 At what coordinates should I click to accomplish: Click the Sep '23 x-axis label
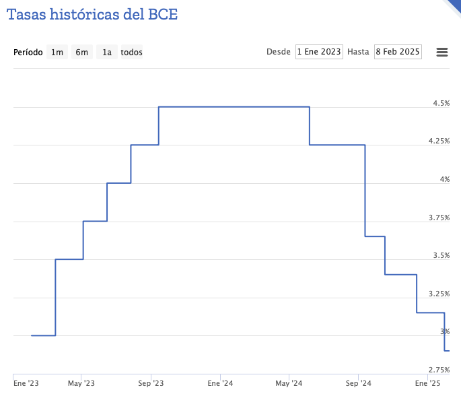coord(151,383)
